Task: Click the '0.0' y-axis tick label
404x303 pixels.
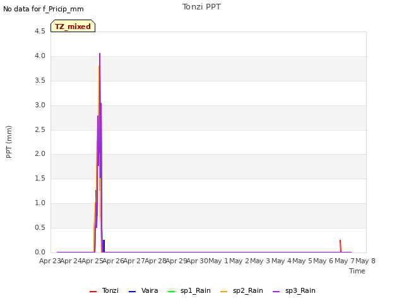Action: click(x=40, y=252)
